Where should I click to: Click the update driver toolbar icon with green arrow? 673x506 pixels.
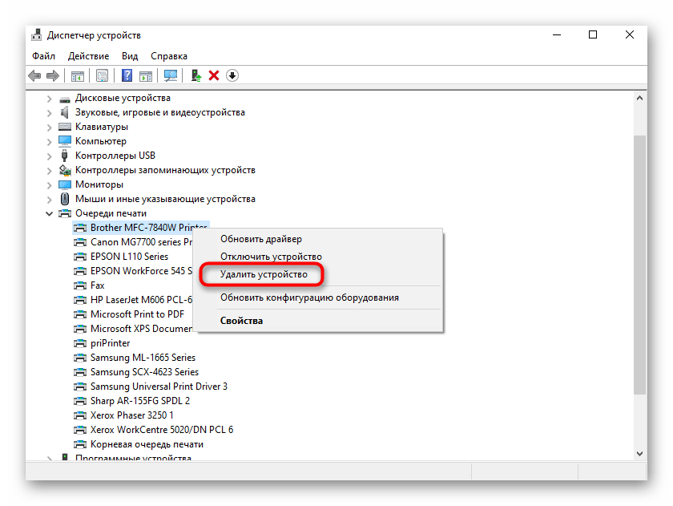tap(195, 75)
